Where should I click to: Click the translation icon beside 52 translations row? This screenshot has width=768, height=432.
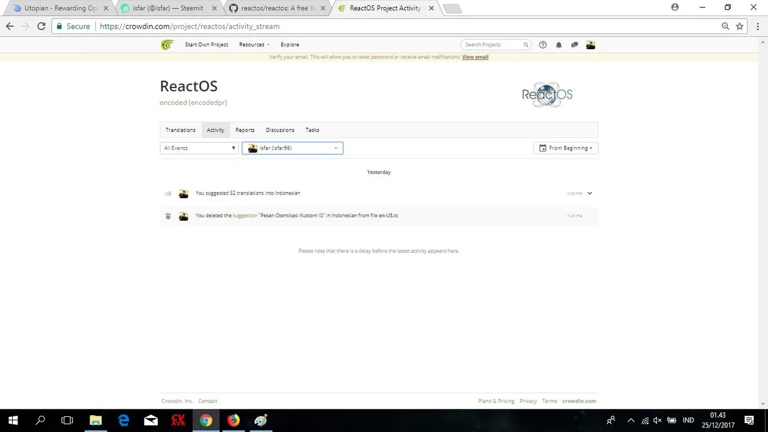(168, 193)
